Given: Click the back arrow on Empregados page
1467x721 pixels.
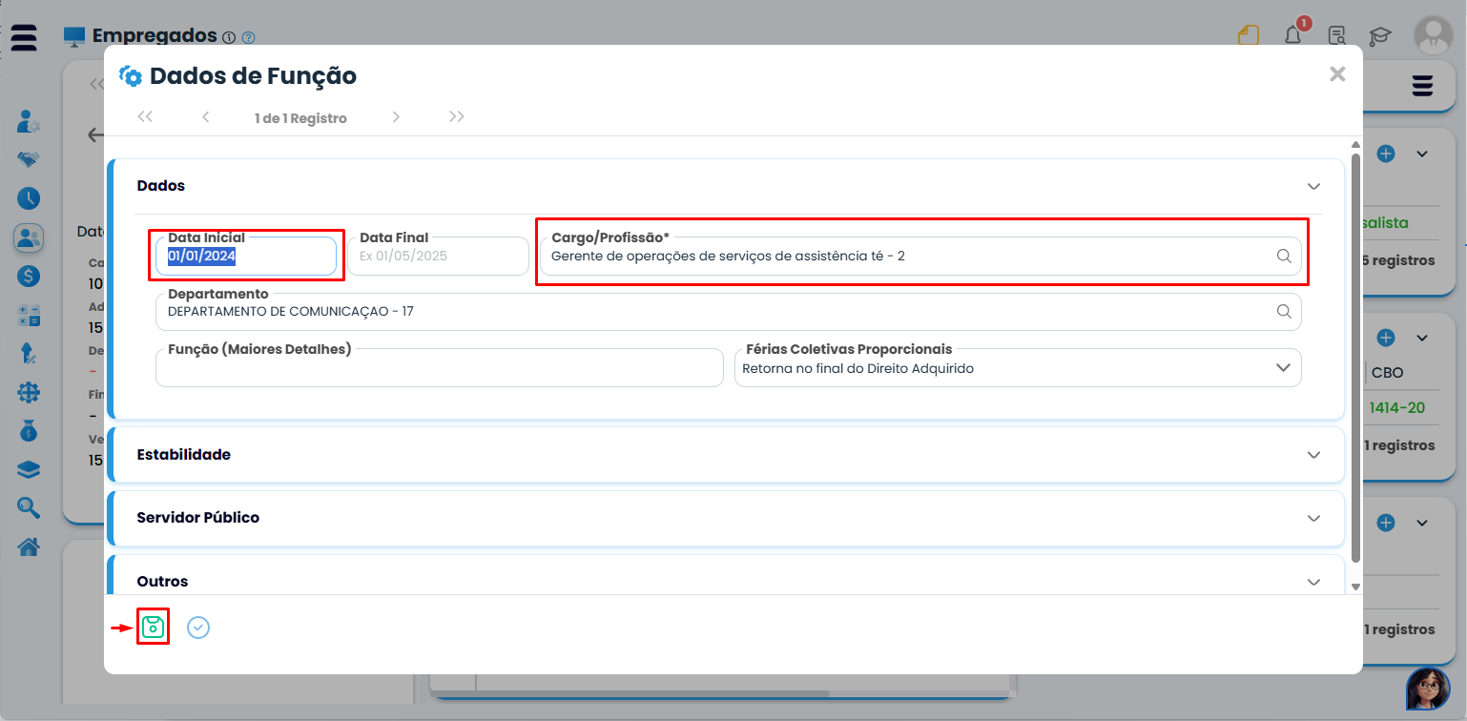Looking at the screenshot, I should (95, 134).
